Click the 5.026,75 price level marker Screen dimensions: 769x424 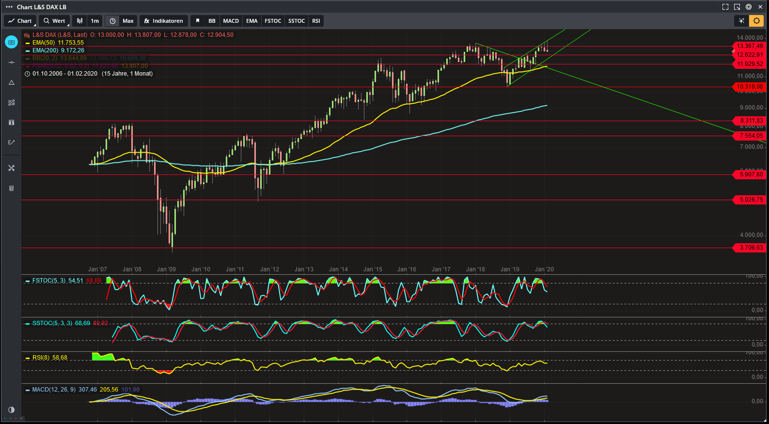pyautogui.click(x=749, y=200)
